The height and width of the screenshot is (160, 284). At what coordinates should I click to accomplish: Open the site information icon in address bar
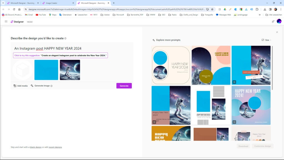pyautogui.click(x=26, y=9)
